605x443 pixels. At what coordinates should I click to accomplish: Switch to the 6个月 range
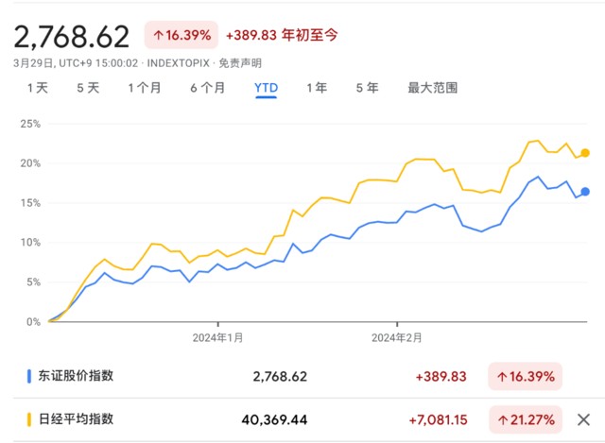207,88
